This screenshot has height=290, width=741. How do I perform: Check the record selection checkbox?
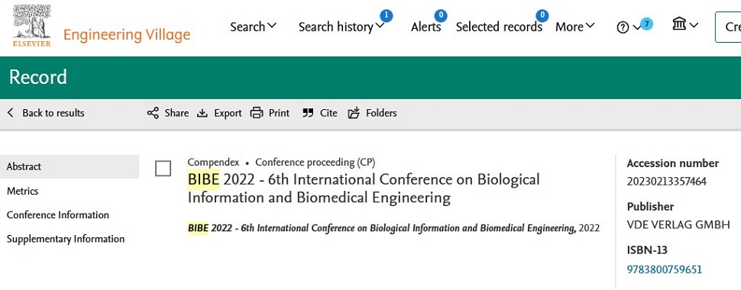click(163, 168)
